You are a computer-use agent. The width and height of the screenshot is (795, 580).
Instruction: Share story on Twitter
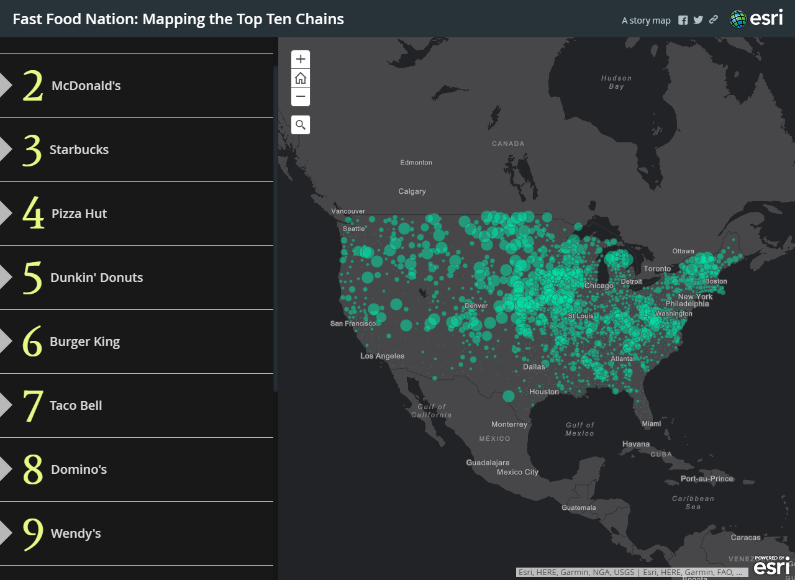click(x=698, y=20)
